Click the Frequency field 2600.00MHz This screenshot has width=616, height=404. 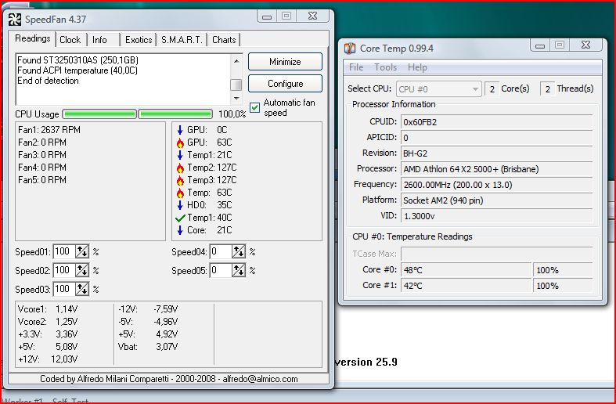[x=496, y=185]
